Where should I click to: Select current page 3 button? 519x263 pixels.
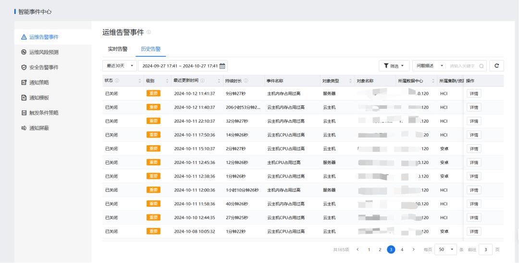pyautogui.click(x=391, y=250)
